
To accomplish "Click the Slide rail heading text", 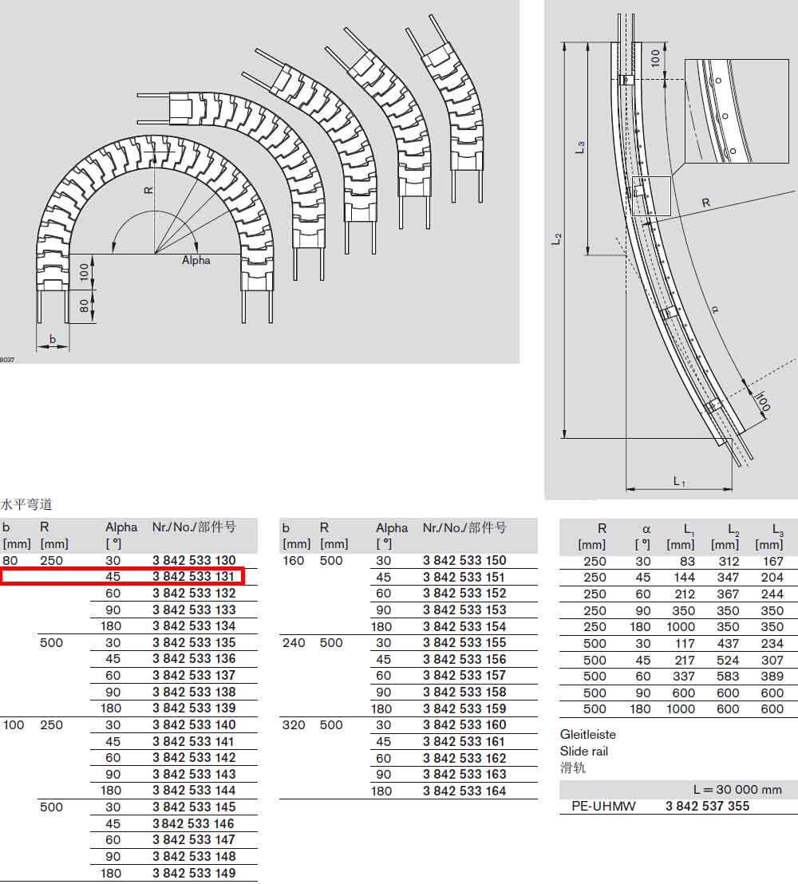I will (584, 751).
